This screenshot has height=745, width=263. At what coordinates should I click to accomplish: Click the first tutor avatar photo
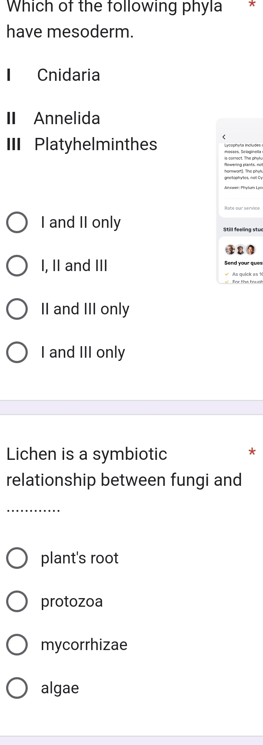(x=230, y=249)
